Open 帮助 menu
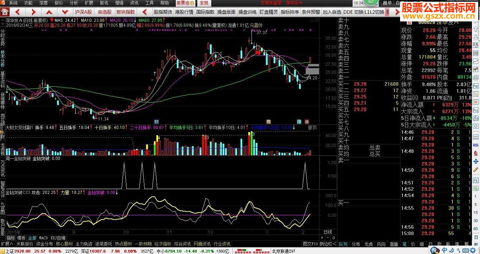Viewport: 480px width, 254px height. pos(164,3)
